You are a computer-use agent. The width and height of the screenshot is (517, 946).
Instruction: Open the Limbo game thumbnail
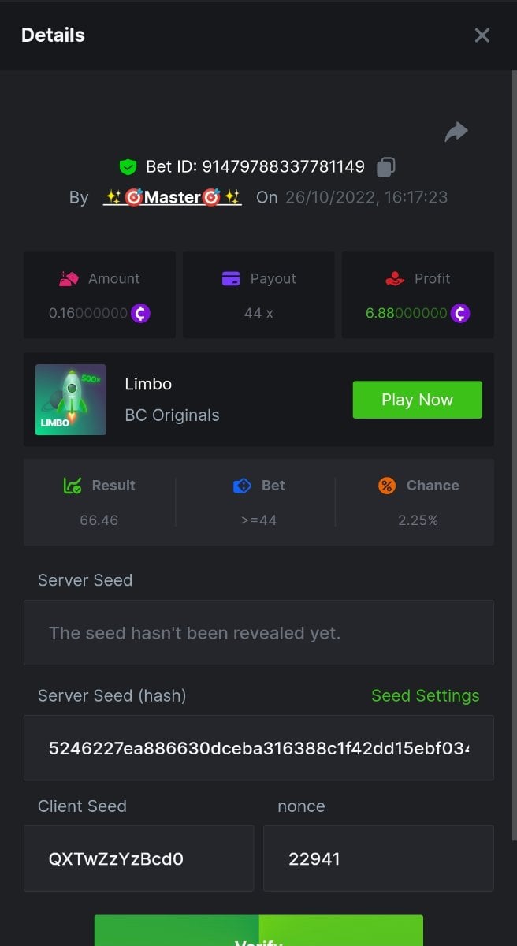[71, 400]
